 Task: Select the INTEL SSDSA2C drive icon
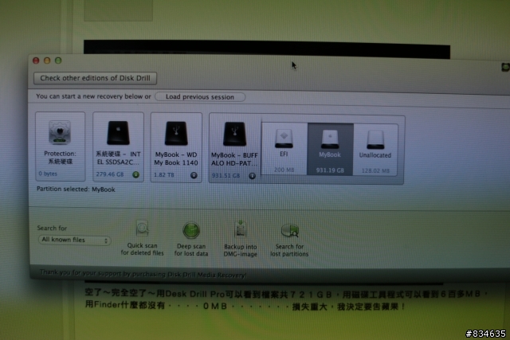click(119, 133)
